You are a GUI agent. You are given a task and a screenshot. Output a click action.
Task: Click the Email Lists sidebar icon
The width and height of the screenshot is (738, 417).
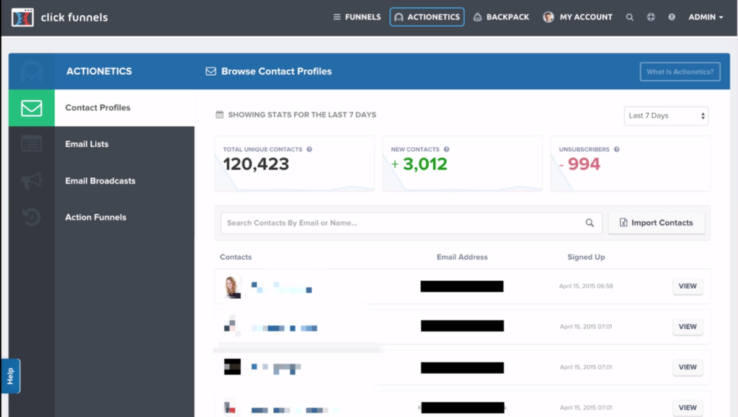pos(32,144)
